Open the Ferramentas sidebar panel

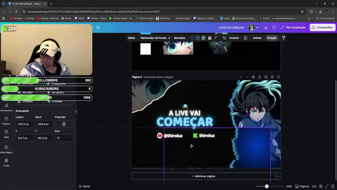click(6, 107)
